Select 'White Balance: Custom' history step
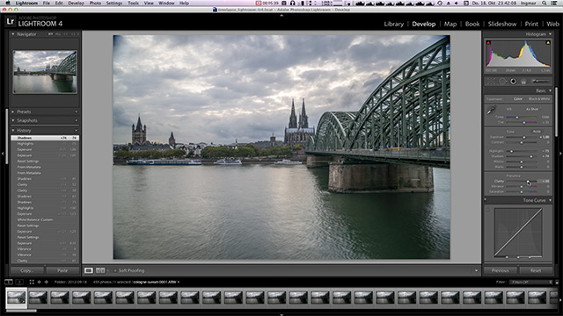Image resolution: width=563 pixels, height=316 pixels. coord(45,219)
